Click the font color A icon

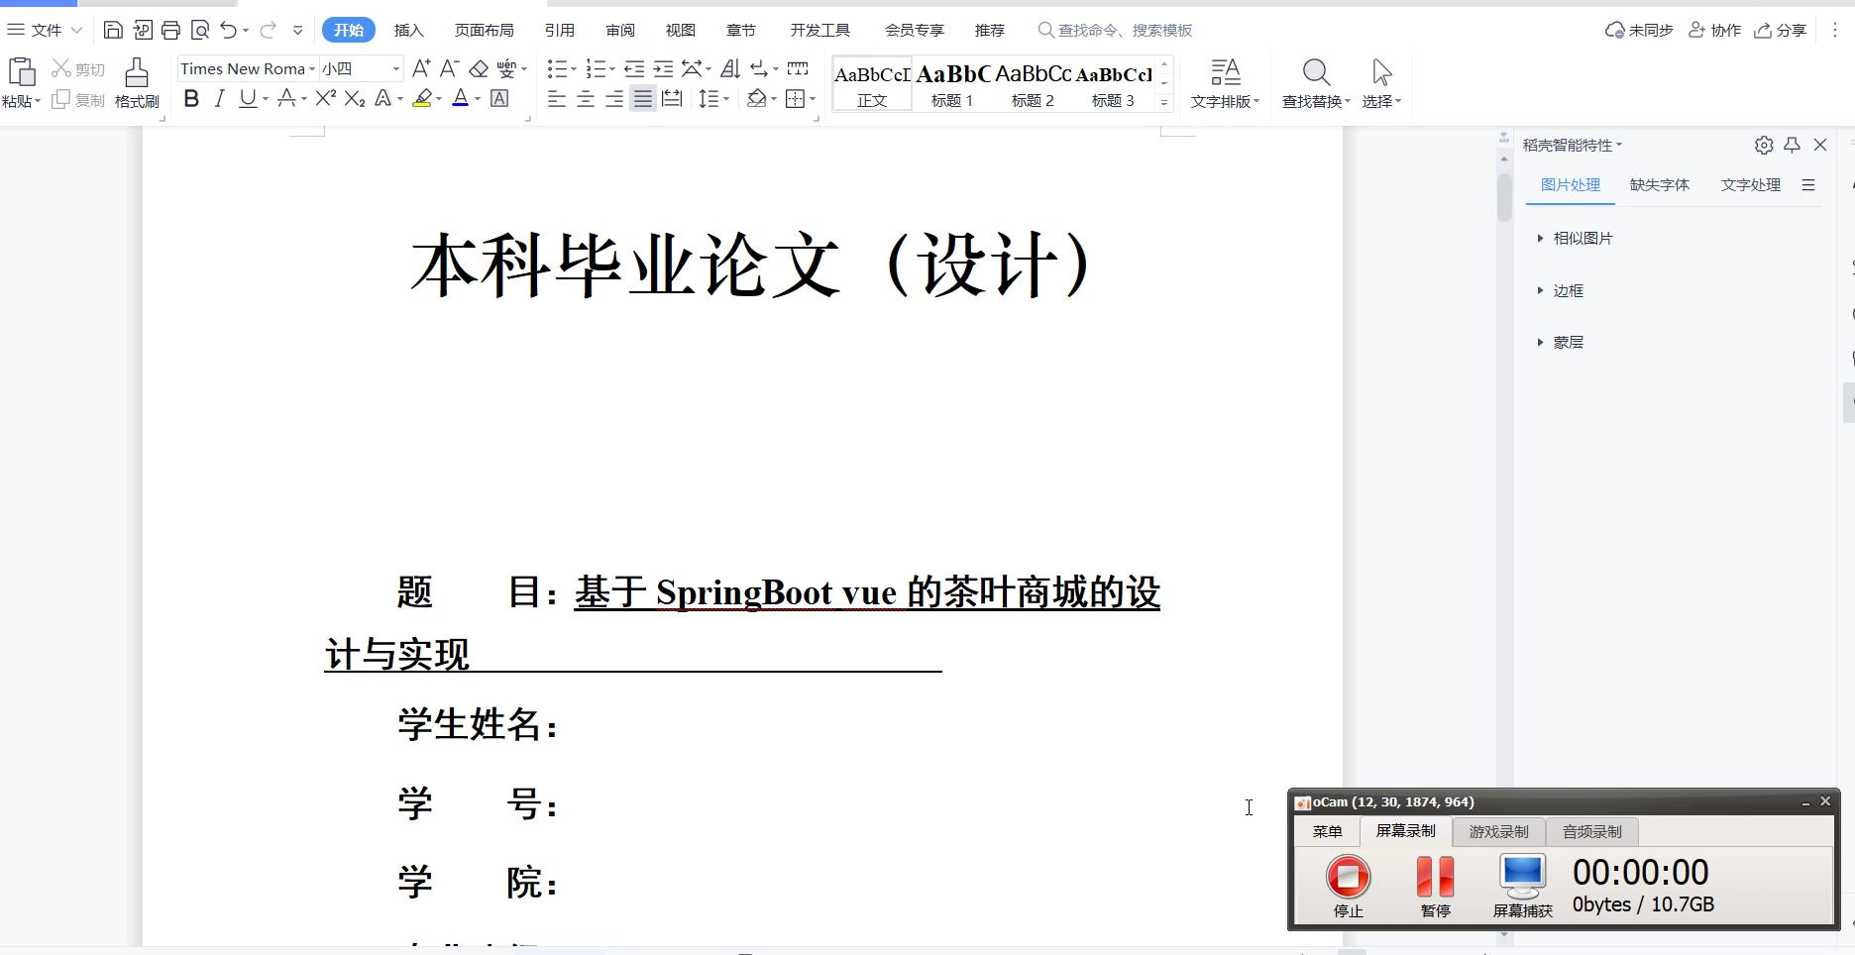point(461,98)
